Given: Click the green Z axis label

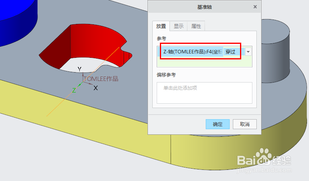Looking at the screenshot, I should [x=74, y=90].
